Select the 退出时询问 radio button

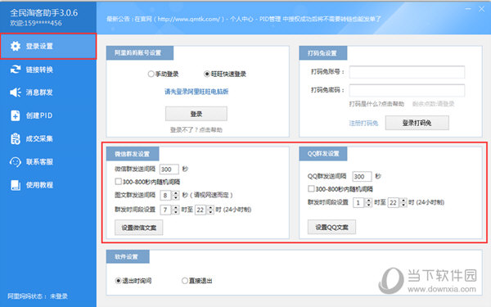click(x=118, y=281)
